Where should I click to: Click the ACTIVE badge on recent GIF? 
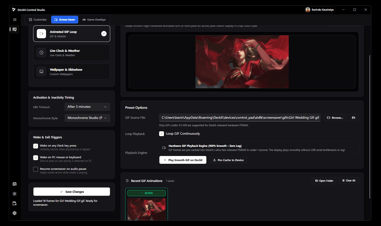146,193
